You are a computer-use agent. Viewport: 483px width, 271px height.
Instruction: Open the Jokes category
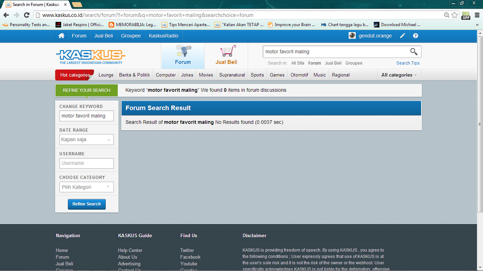click(187, 75)
